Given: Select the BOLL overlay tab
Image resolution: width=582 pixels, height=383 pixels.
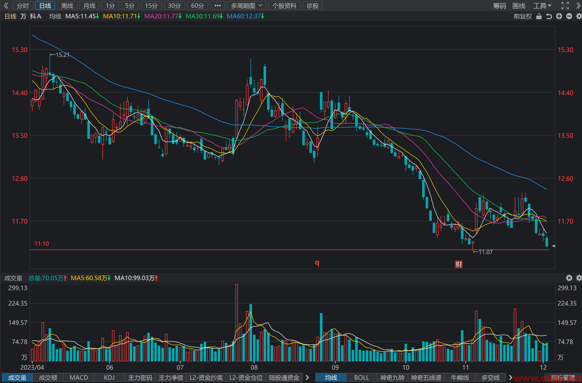Looking at the screenshot, I should [361, 377].
